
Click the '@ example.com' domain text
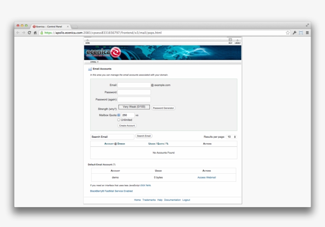coord(161,85)
